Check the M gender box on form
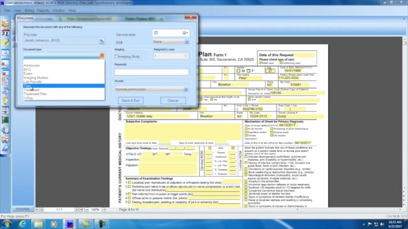Screen dimensions: 408x229 pos(238,71)
